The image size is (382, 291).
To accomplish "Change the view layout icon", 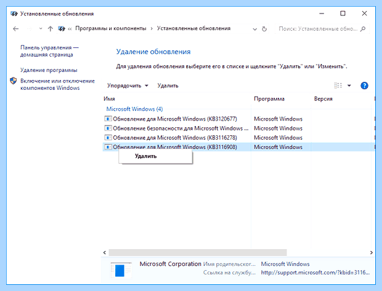I will coord(338,86).
